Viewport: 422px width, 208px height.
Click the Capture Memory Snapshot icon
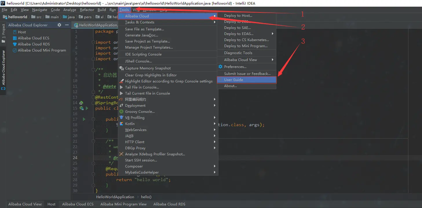122,68
